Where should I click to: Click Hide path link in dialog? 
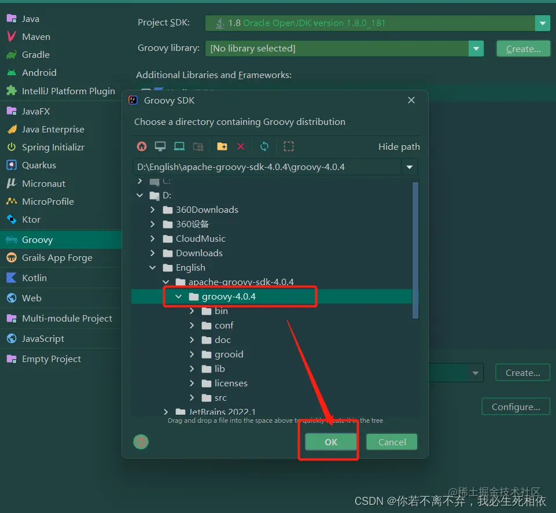[399, 147]
